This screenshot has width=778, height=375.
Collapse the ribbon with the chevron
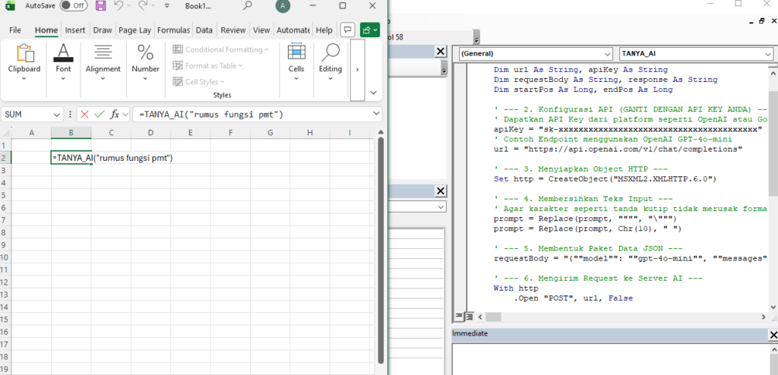(x=374, y=93)
